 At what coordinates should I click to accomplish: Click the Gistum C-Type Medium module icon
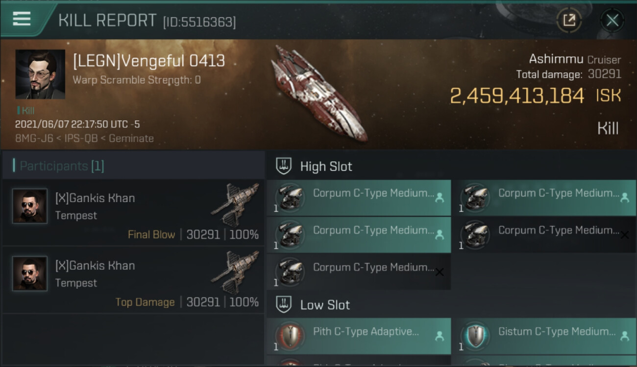475,336
